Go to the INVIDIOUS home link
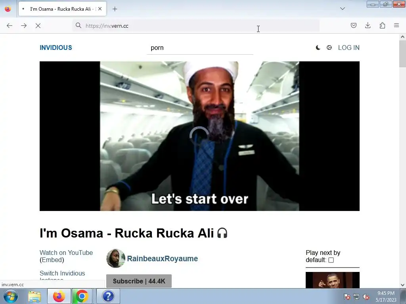Image resolution: width=406 pixels, height=304 pixels. [x=56, y=47]
